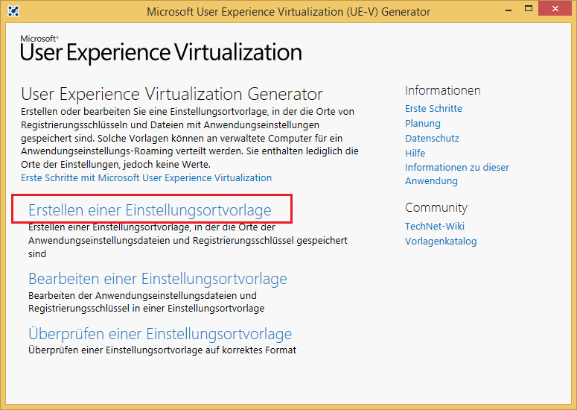
Task: Click the UE-V Generator app icon in title bar
Action: 13,11
